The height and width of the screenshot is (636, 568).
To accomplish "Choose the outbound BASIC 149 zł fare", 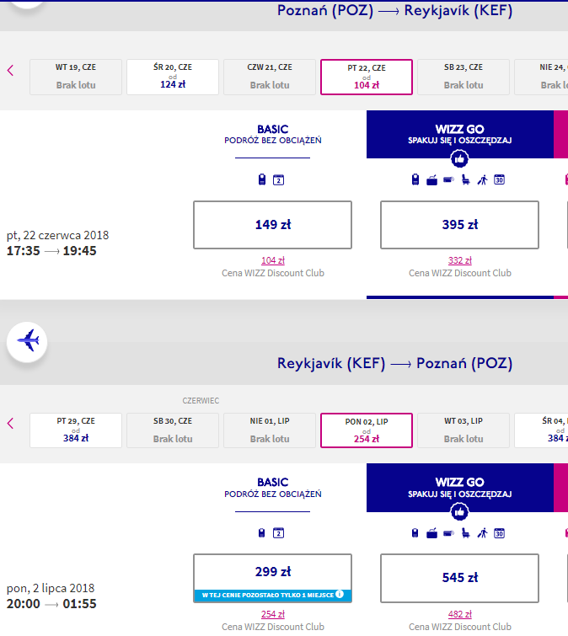I will tap(273, 225).
